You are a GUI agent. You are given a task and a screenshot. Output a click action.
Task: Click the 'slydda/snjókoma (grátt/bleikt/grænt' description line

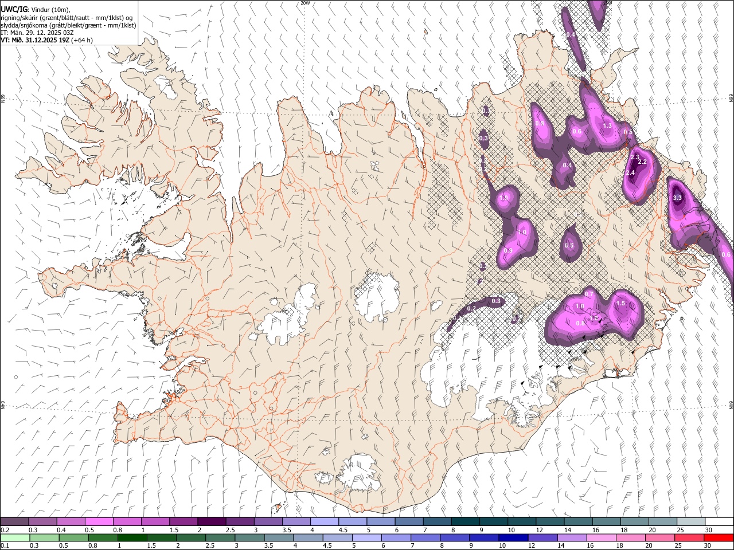(68, 25)
